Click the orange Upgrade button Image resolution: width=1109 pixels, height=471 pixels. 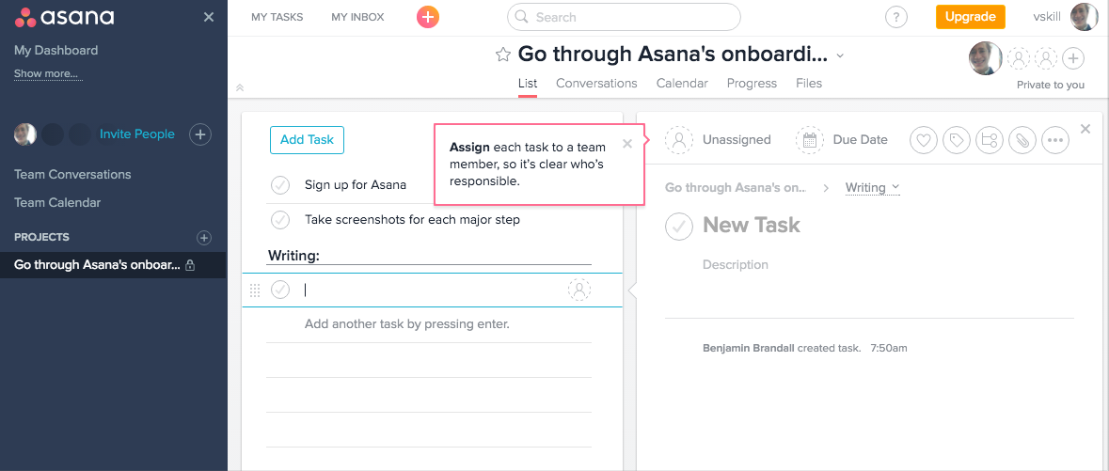coord(971,17)
